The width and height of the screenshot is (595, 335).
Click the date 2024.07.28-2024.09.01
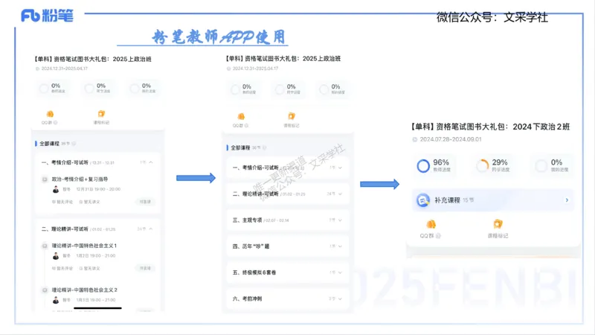pos(451,139)
